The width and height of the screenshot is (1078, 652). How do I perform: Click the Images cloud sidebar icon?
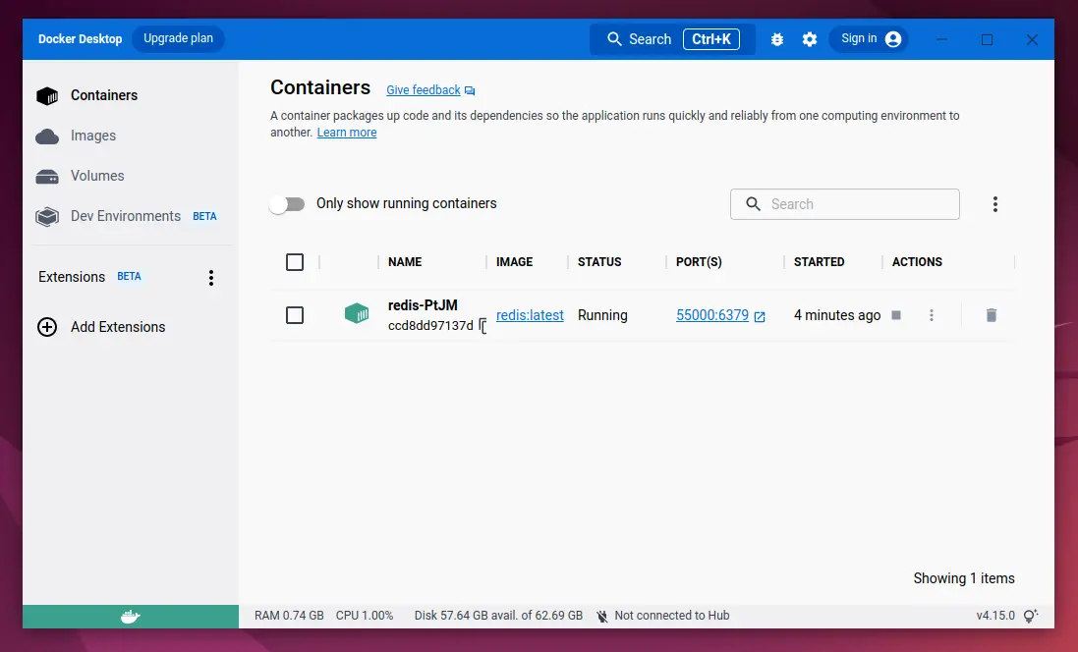(47, 136)
